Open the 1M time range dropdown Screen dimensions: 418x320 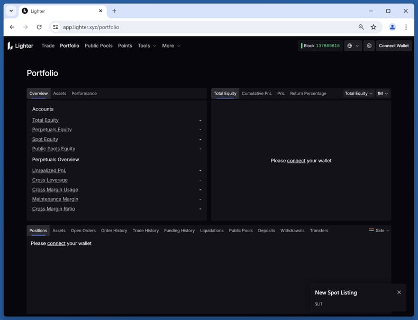383,94
